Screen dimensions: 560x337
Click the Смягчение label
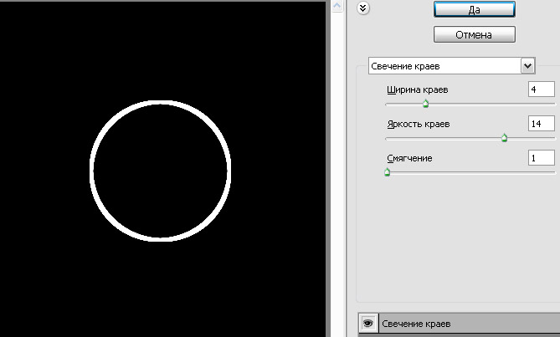tap(409, 158)
